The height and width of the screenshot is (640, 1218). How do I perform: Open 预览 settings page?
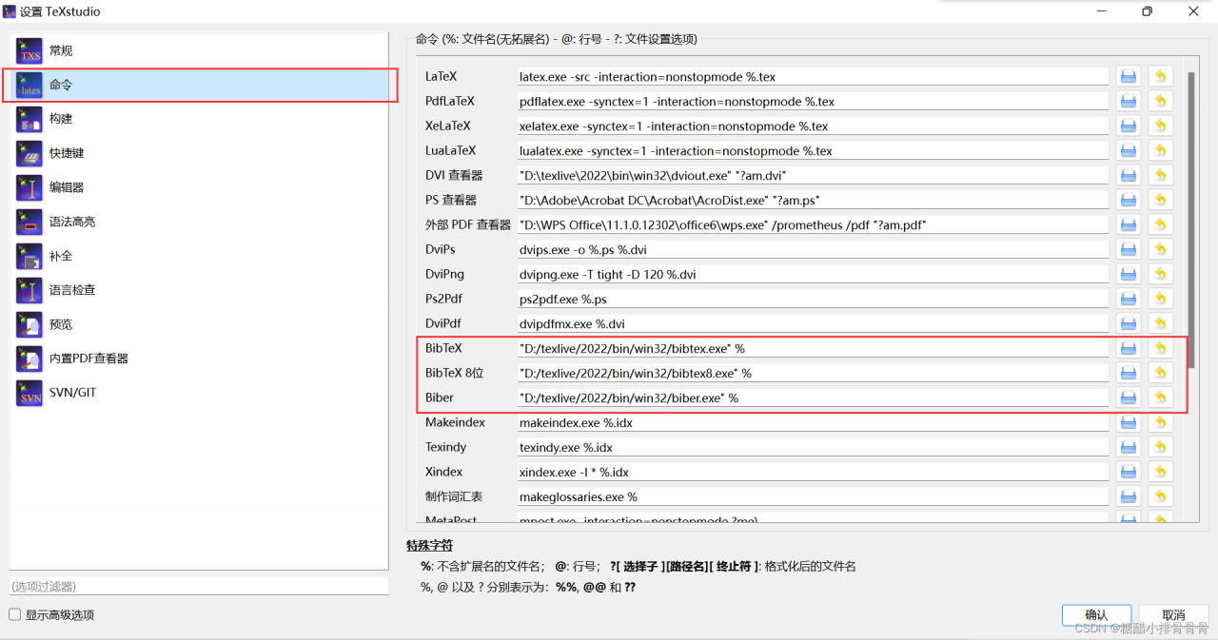click(x=199, y=324)
